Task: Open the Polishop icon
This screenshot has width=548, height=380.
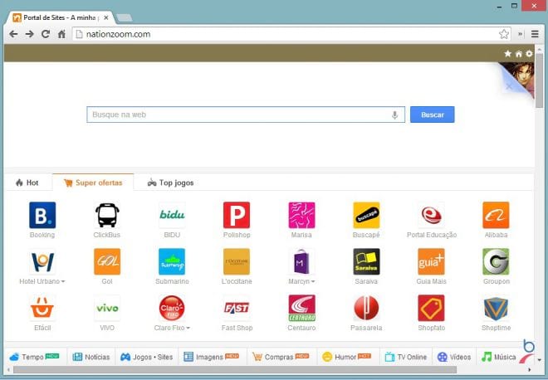Action: (x=237, y=215)
